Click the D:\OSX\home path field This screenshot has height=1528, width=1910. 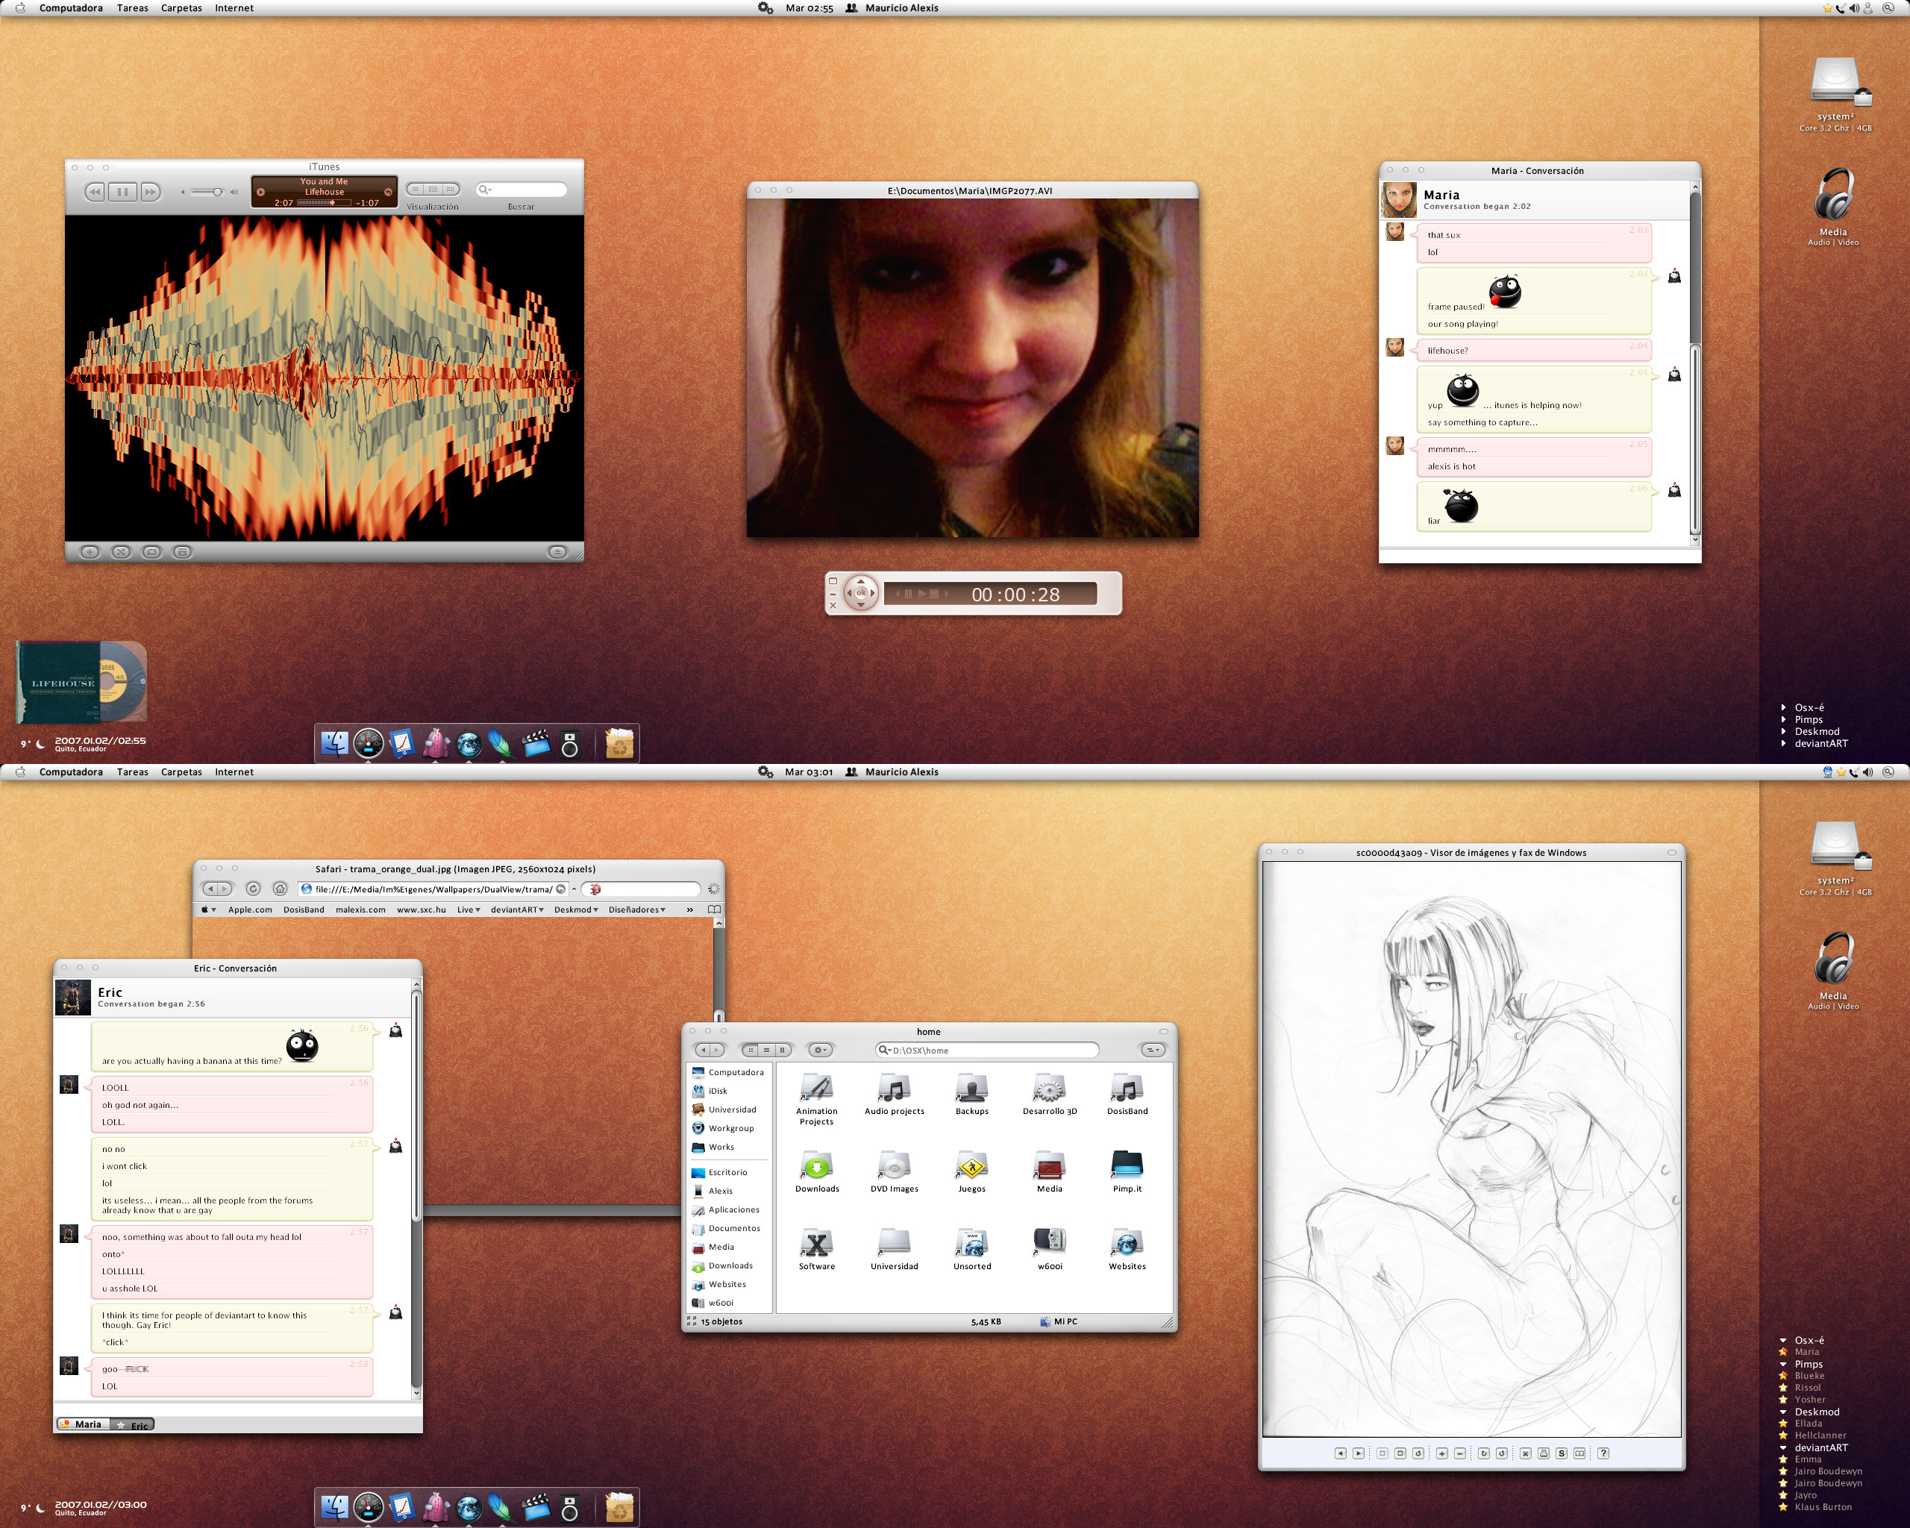click(x=987, y=1050)
